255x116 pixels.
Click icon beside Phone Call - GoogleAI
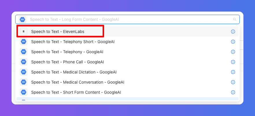pos(24,62)
